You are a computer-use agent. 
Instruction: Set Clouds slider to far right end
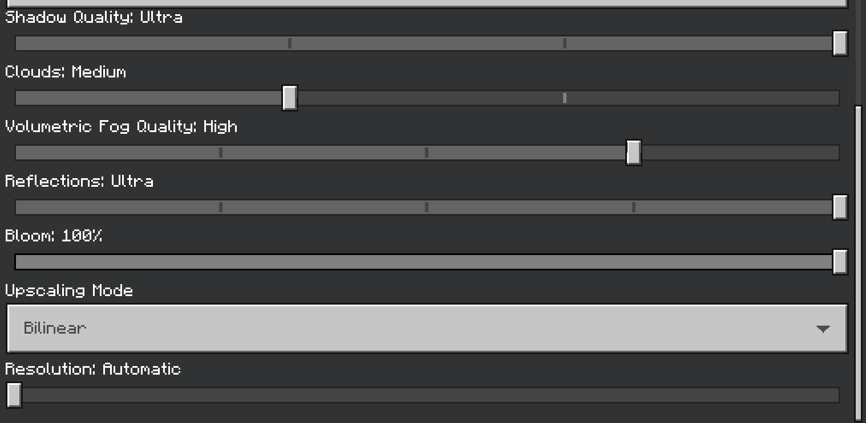point(836,98)
